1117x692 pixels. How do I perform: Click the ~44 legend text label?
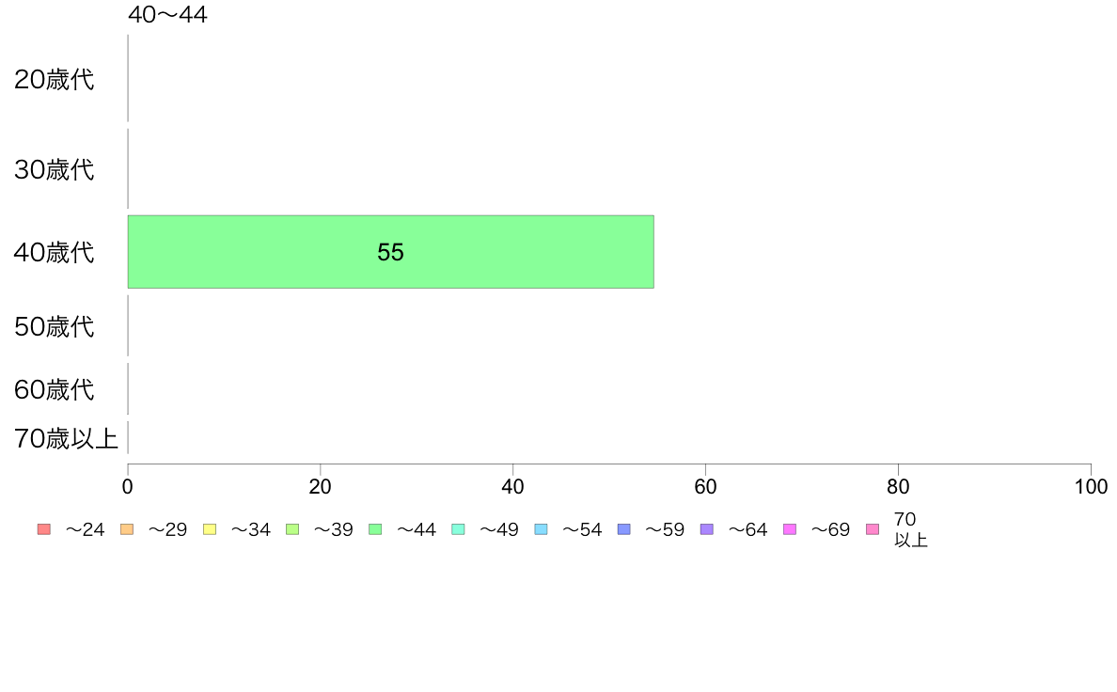click(x=416, y=529)
